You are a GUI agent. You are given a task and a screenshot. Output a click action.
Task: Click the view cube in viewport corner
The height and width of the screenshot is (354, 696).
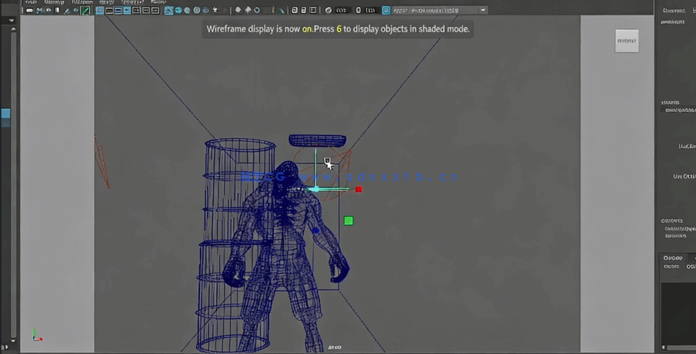tap(627, 41)
